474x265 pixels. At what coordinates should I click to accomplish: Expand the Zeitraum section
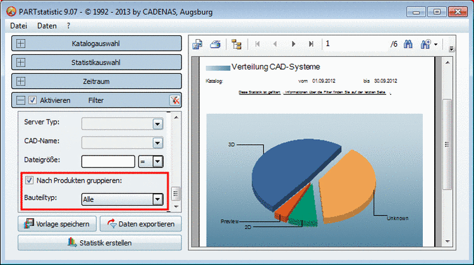click(x=21, y=82)
